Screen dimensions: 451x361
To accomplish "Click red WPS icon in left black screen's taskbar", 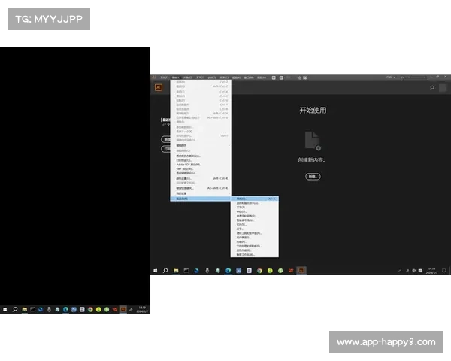I will [x=115, y=309].
